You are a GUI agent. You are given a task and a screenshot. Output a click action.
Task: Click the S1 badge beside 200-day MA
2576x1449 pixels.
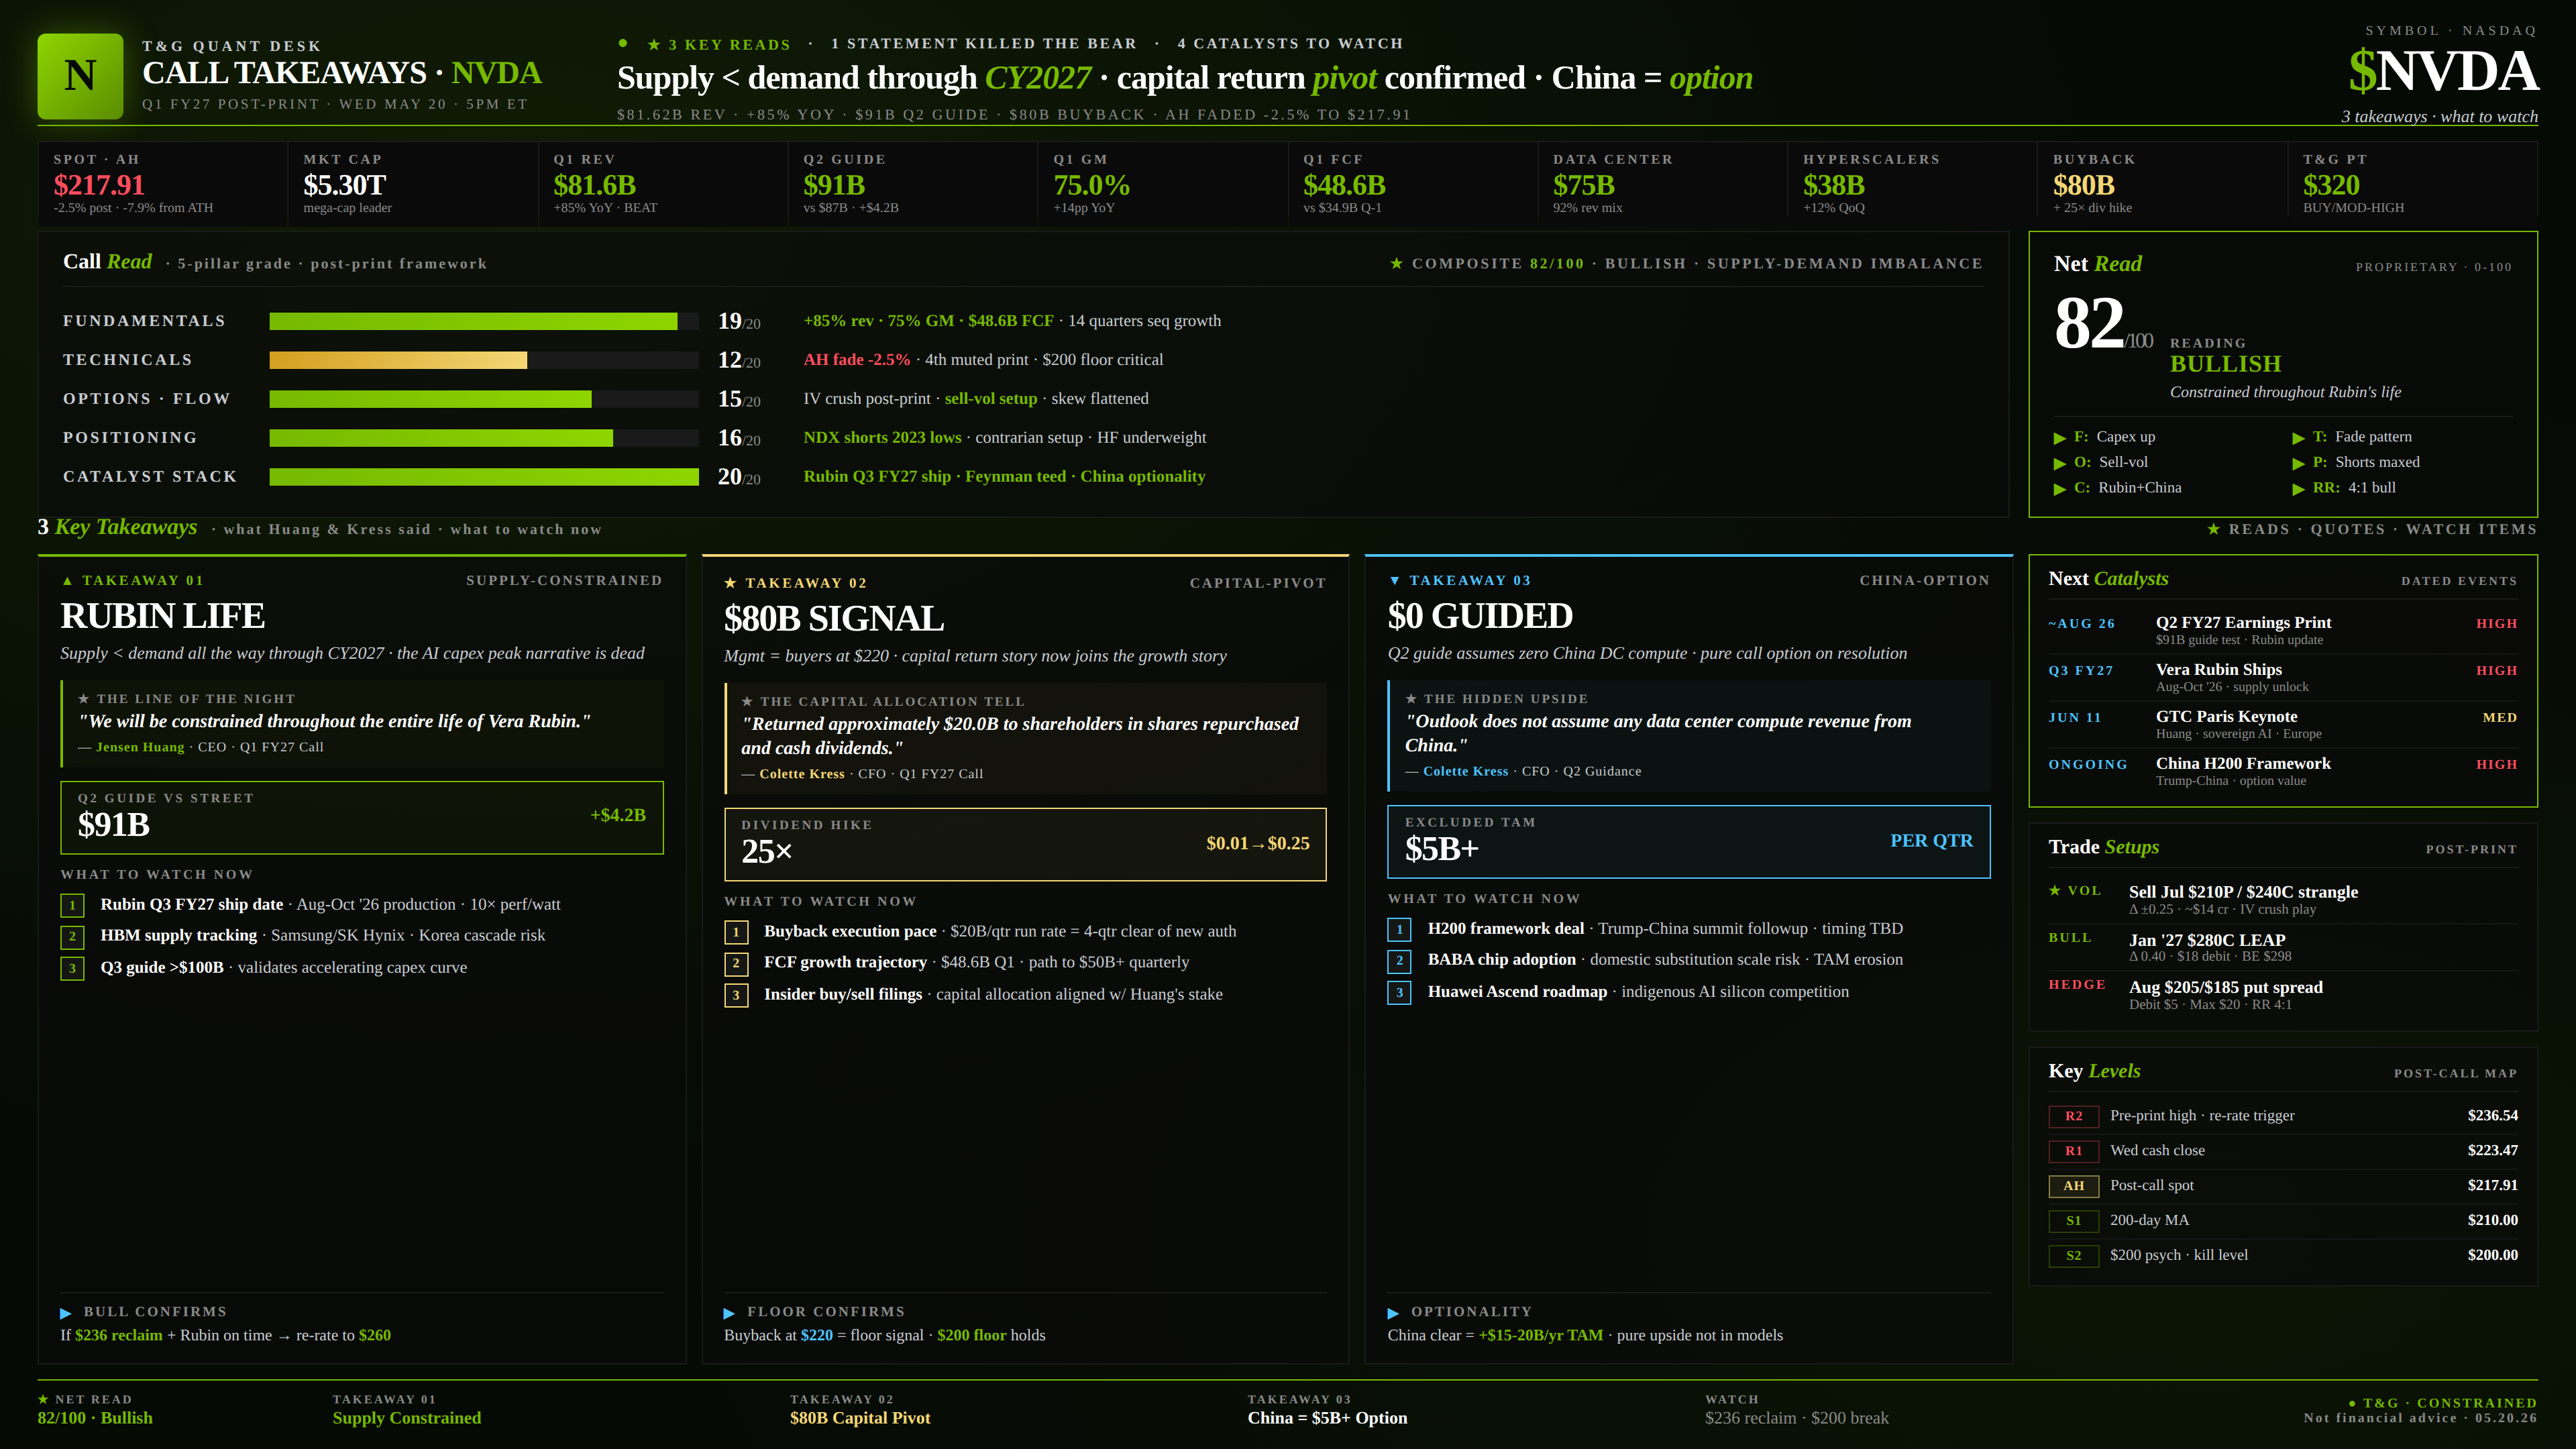(2074, 1221)
